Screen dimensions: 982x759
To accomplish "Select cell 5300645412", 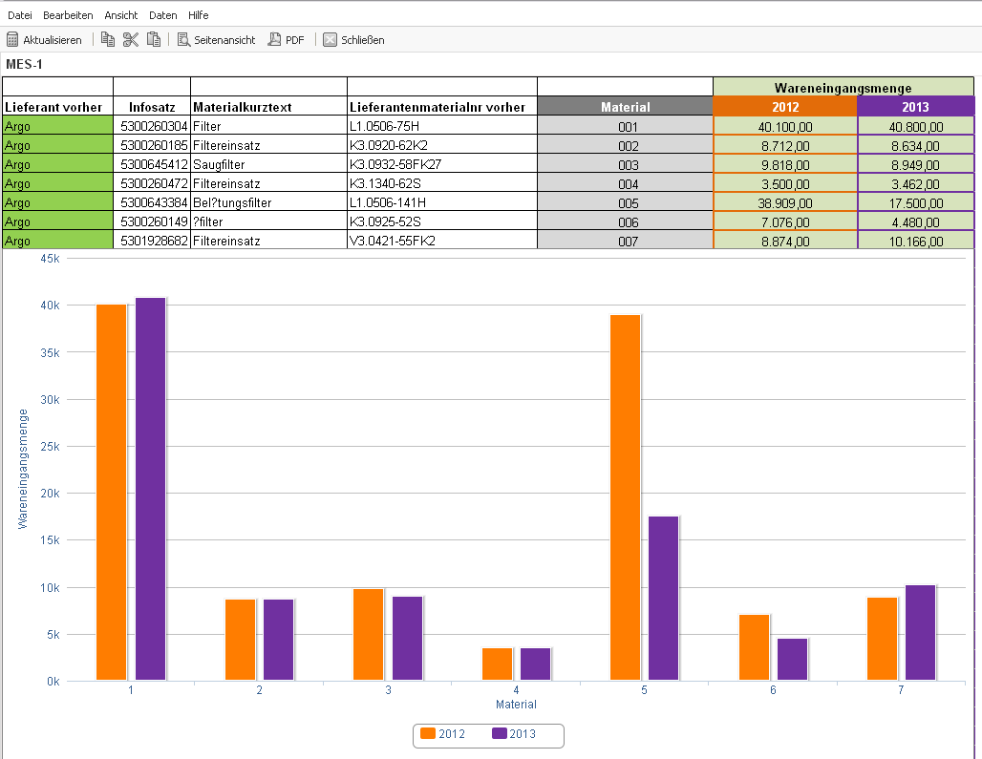I will pos(152,164).
